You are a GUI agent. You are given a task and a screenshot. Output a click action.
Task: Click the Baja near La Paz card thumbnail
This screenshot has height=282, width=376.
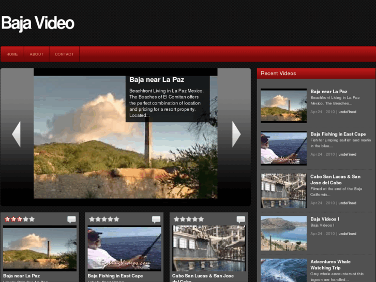pyautogui.click(x=40, y=248)
